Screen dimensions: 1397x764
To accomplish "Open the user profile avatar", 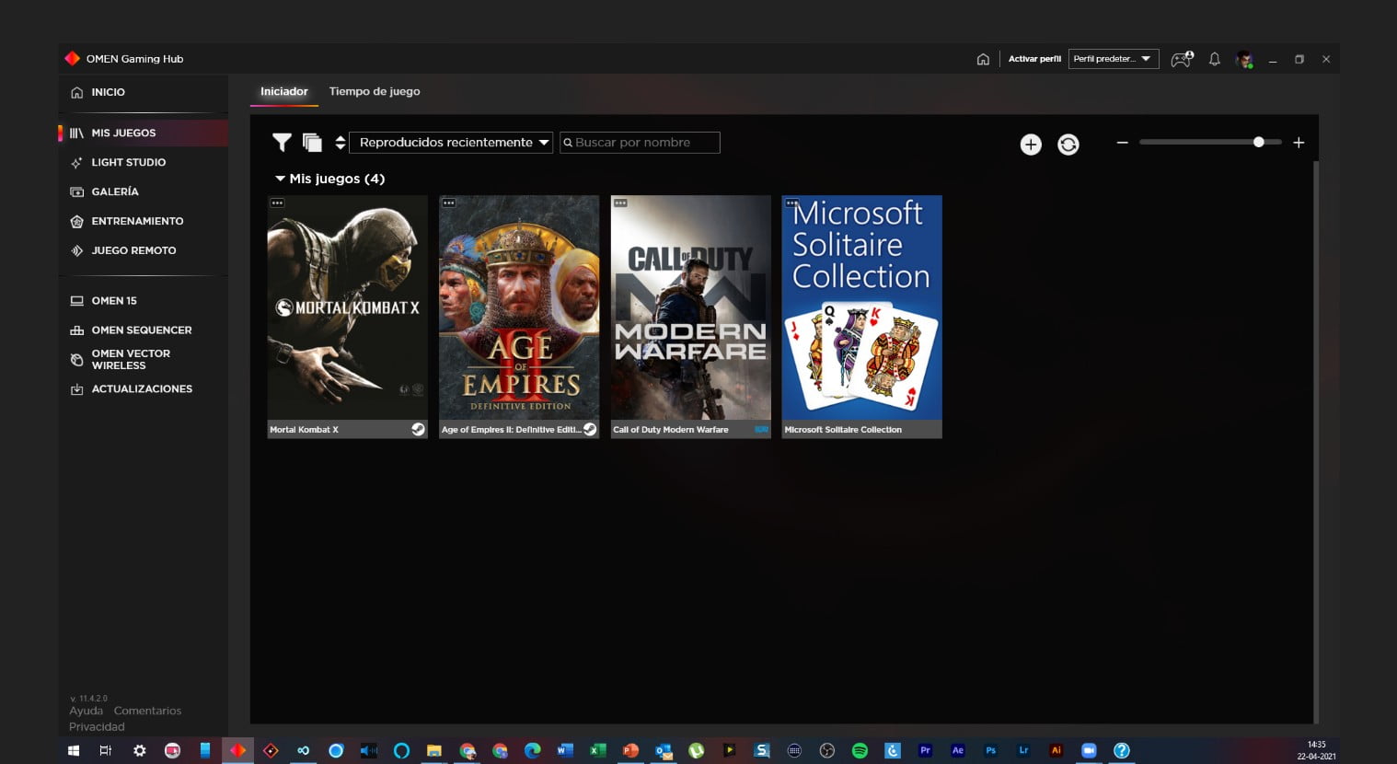I will pos(1244,60).
